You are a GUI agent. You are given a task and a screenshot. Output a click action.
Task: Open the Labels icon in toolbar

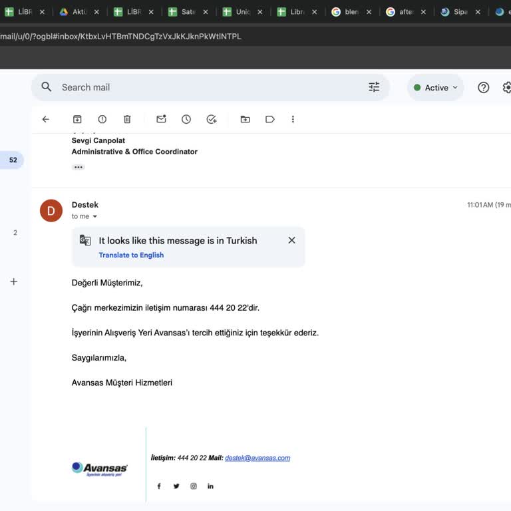coord(269,119)
